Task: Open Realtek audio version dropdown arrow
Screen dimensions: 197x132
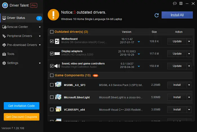Action: [139, 66]
